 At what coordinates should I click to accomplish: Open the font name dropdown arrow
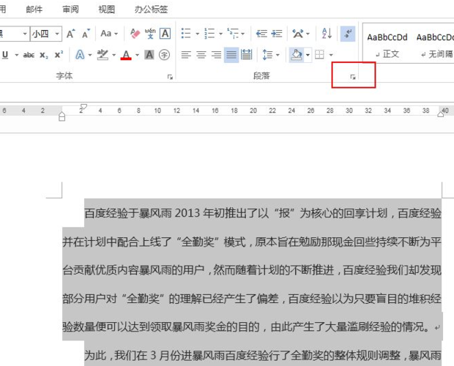tap(25, 34)
